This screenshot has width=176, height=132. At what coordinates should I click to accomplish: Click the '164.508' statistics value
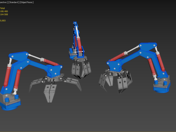[4, 14]
